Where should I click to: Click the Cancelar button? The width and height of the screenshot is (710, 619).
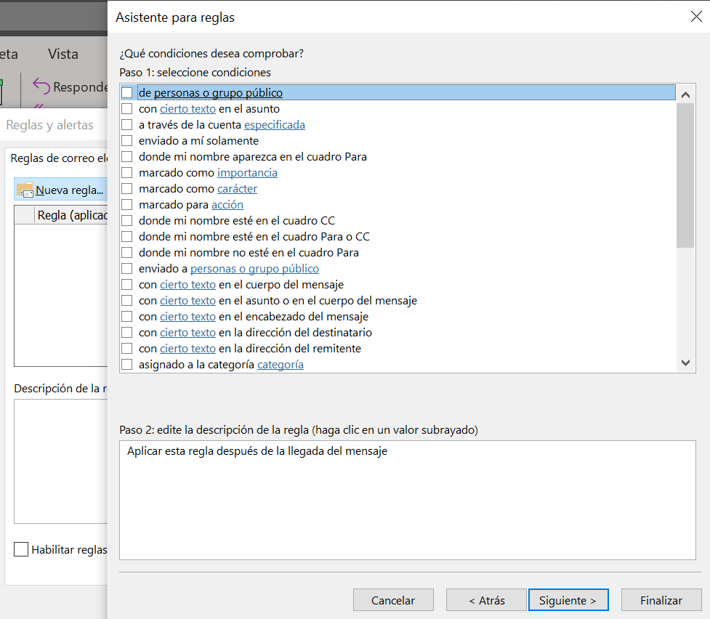393,600
